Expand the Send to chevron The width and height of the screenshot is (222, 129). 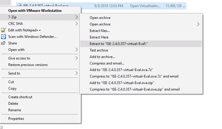click(x=76, y=73)
